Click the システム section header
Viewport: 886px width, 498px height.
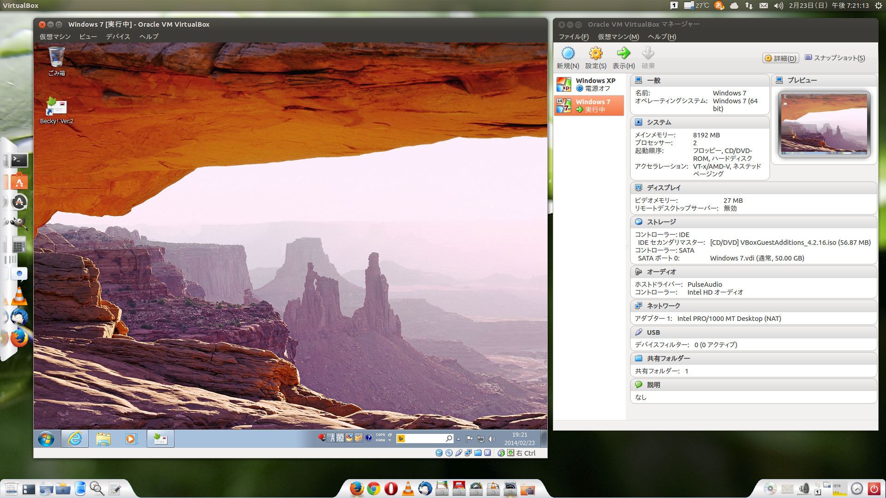(700, 122)
